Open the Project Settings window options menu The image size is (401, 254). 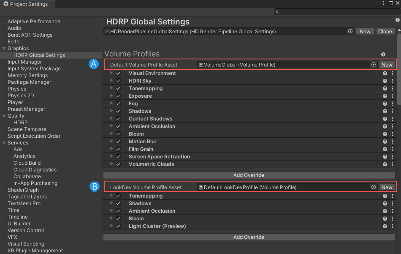pos(383,3)
